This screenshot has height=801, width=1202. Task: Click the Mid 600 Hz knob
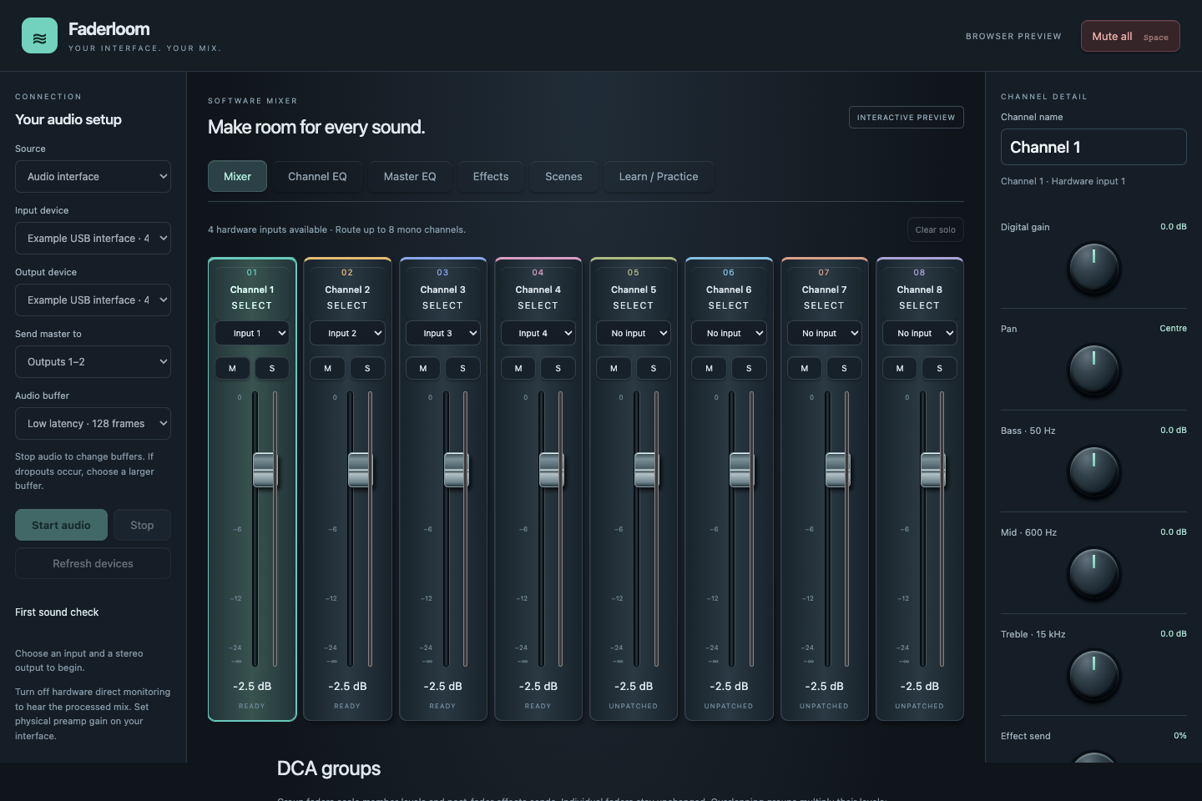(x=1093, y=573)
